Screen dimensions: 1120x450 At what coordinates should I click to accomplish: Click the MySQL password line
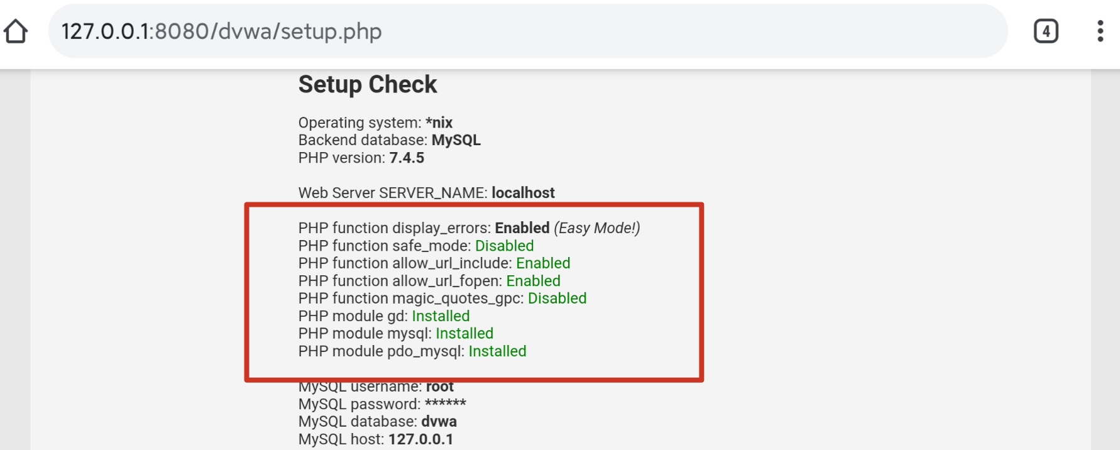tap(382, 404)
